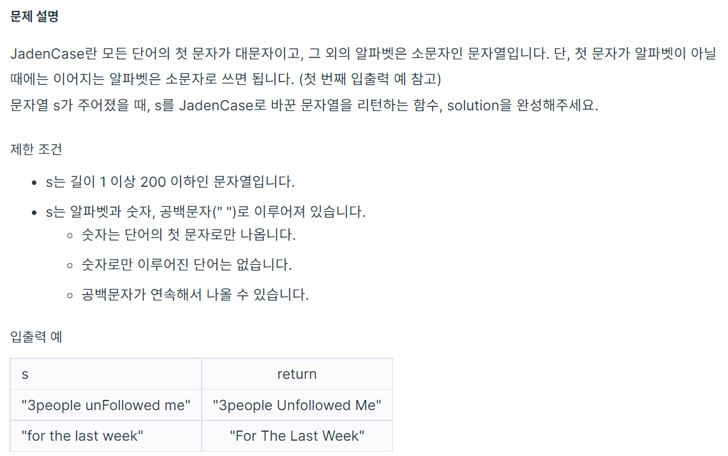Click the text (첫 번째 입출력 예 참고)
728x456 pixels.
tap(370, 79)
